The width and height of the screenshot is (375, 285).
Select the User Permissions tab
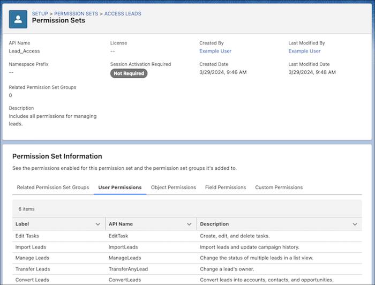click(x=120, y=187)
